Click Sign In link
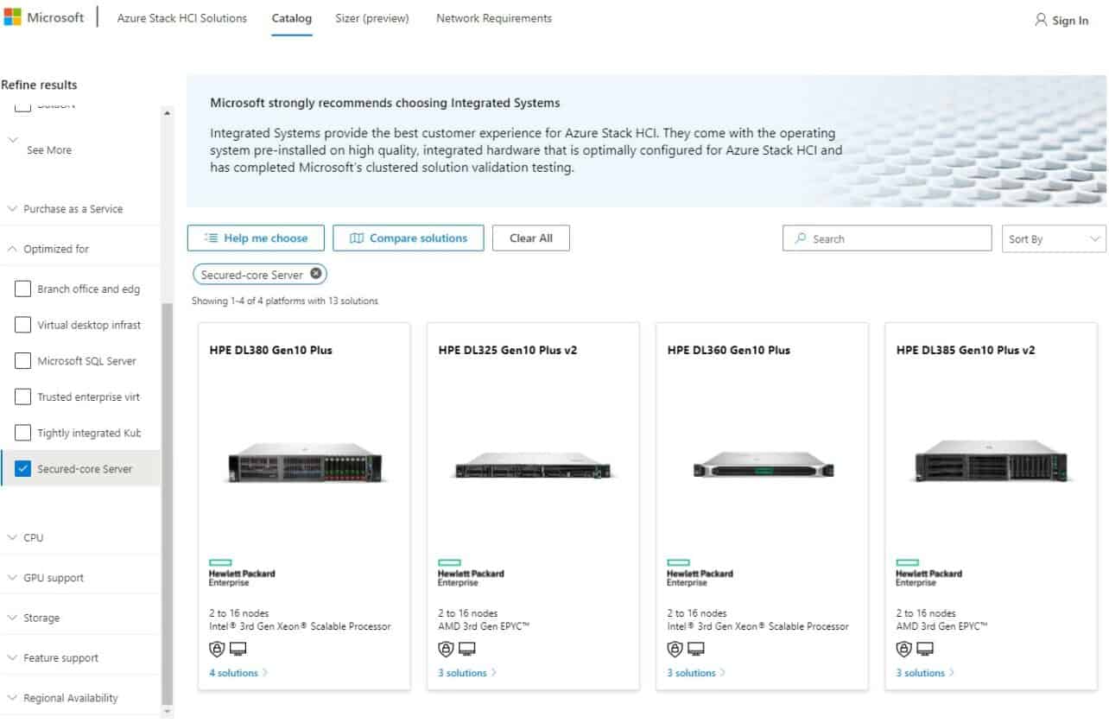The height and width of the screenshot is (723, 1109). 1070,20
